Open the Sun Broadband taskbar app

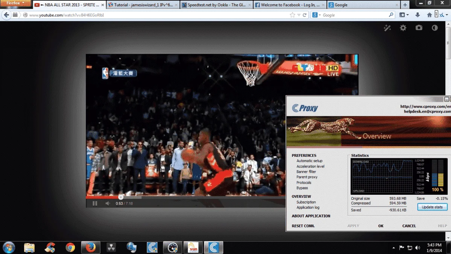pos(193,248)
